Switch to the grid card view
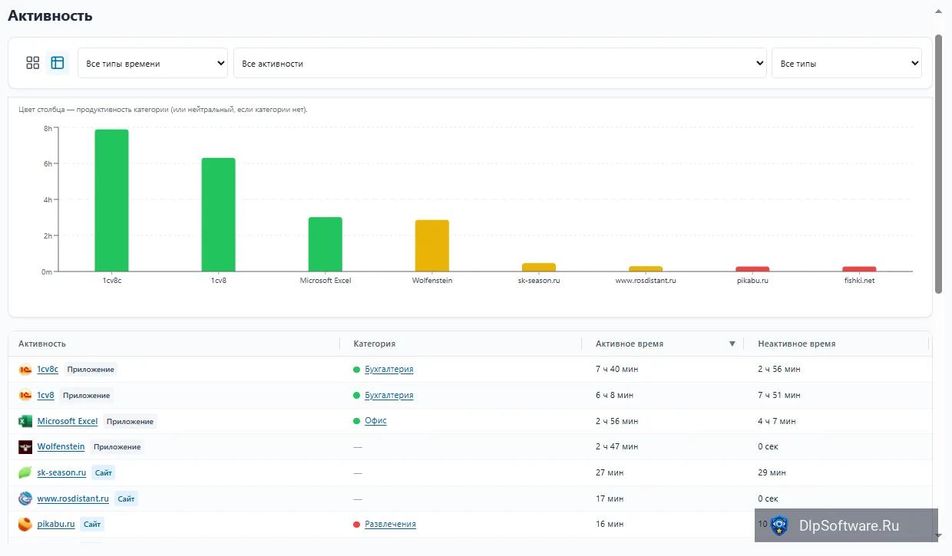 pos(32,63)
